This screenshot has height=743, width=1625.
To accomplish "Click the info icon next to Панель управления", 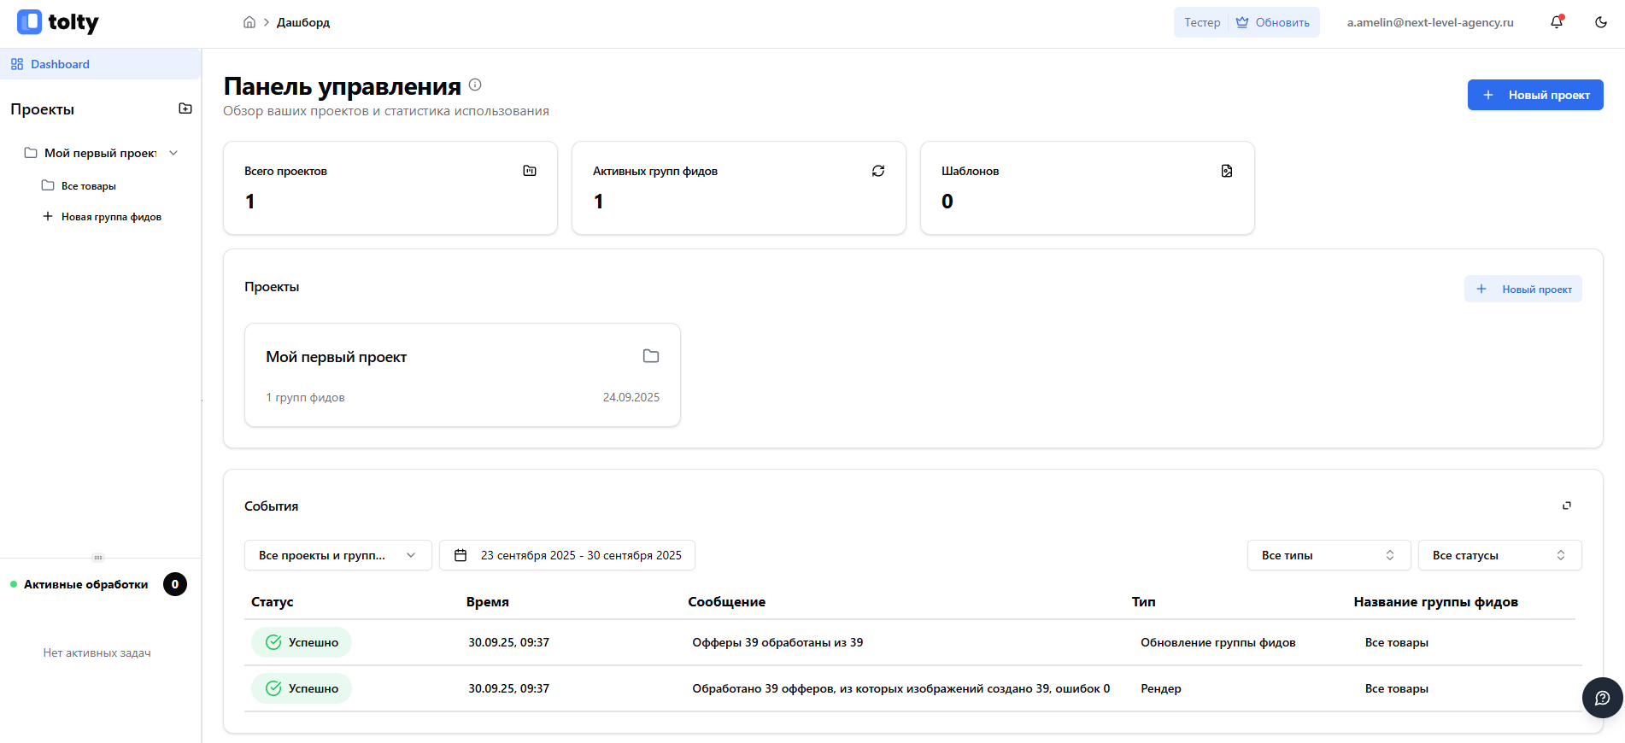I will (475, 85).
